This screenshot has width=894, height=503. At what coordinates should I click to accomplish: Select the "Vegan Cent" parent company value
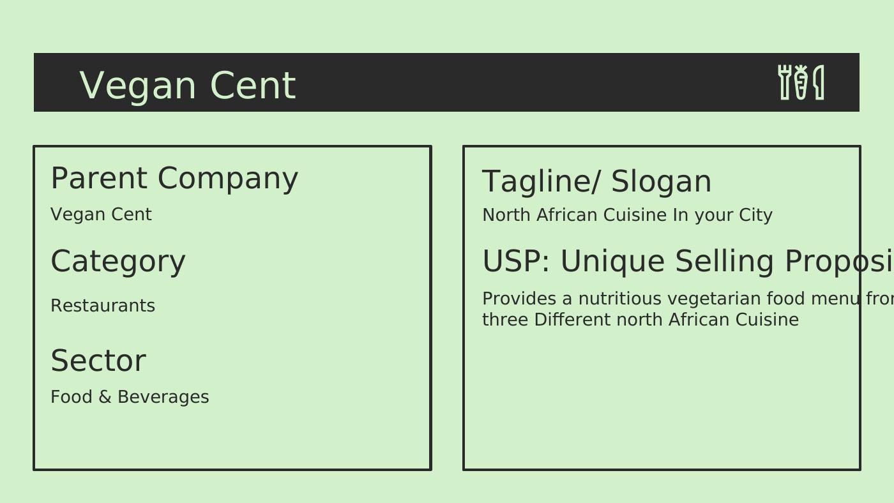[101, 214]
